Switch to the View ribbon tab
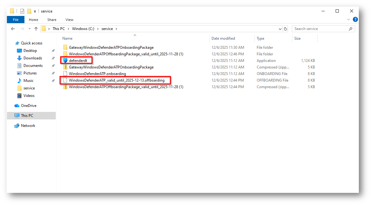 69,20
